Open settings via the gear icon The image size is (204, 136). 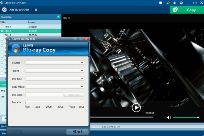point(174,3)
